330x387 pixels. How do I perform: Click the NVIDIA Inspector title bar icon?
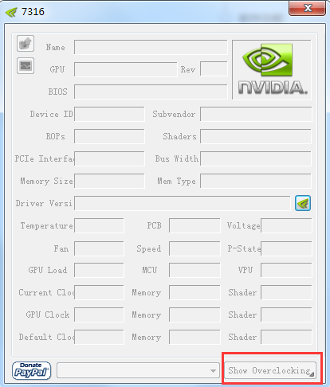[11, 12]
